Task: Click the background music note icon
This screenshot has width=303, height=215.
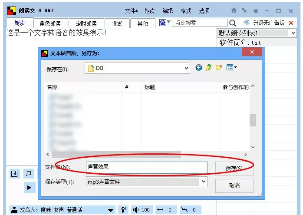Action: (29, 173)
